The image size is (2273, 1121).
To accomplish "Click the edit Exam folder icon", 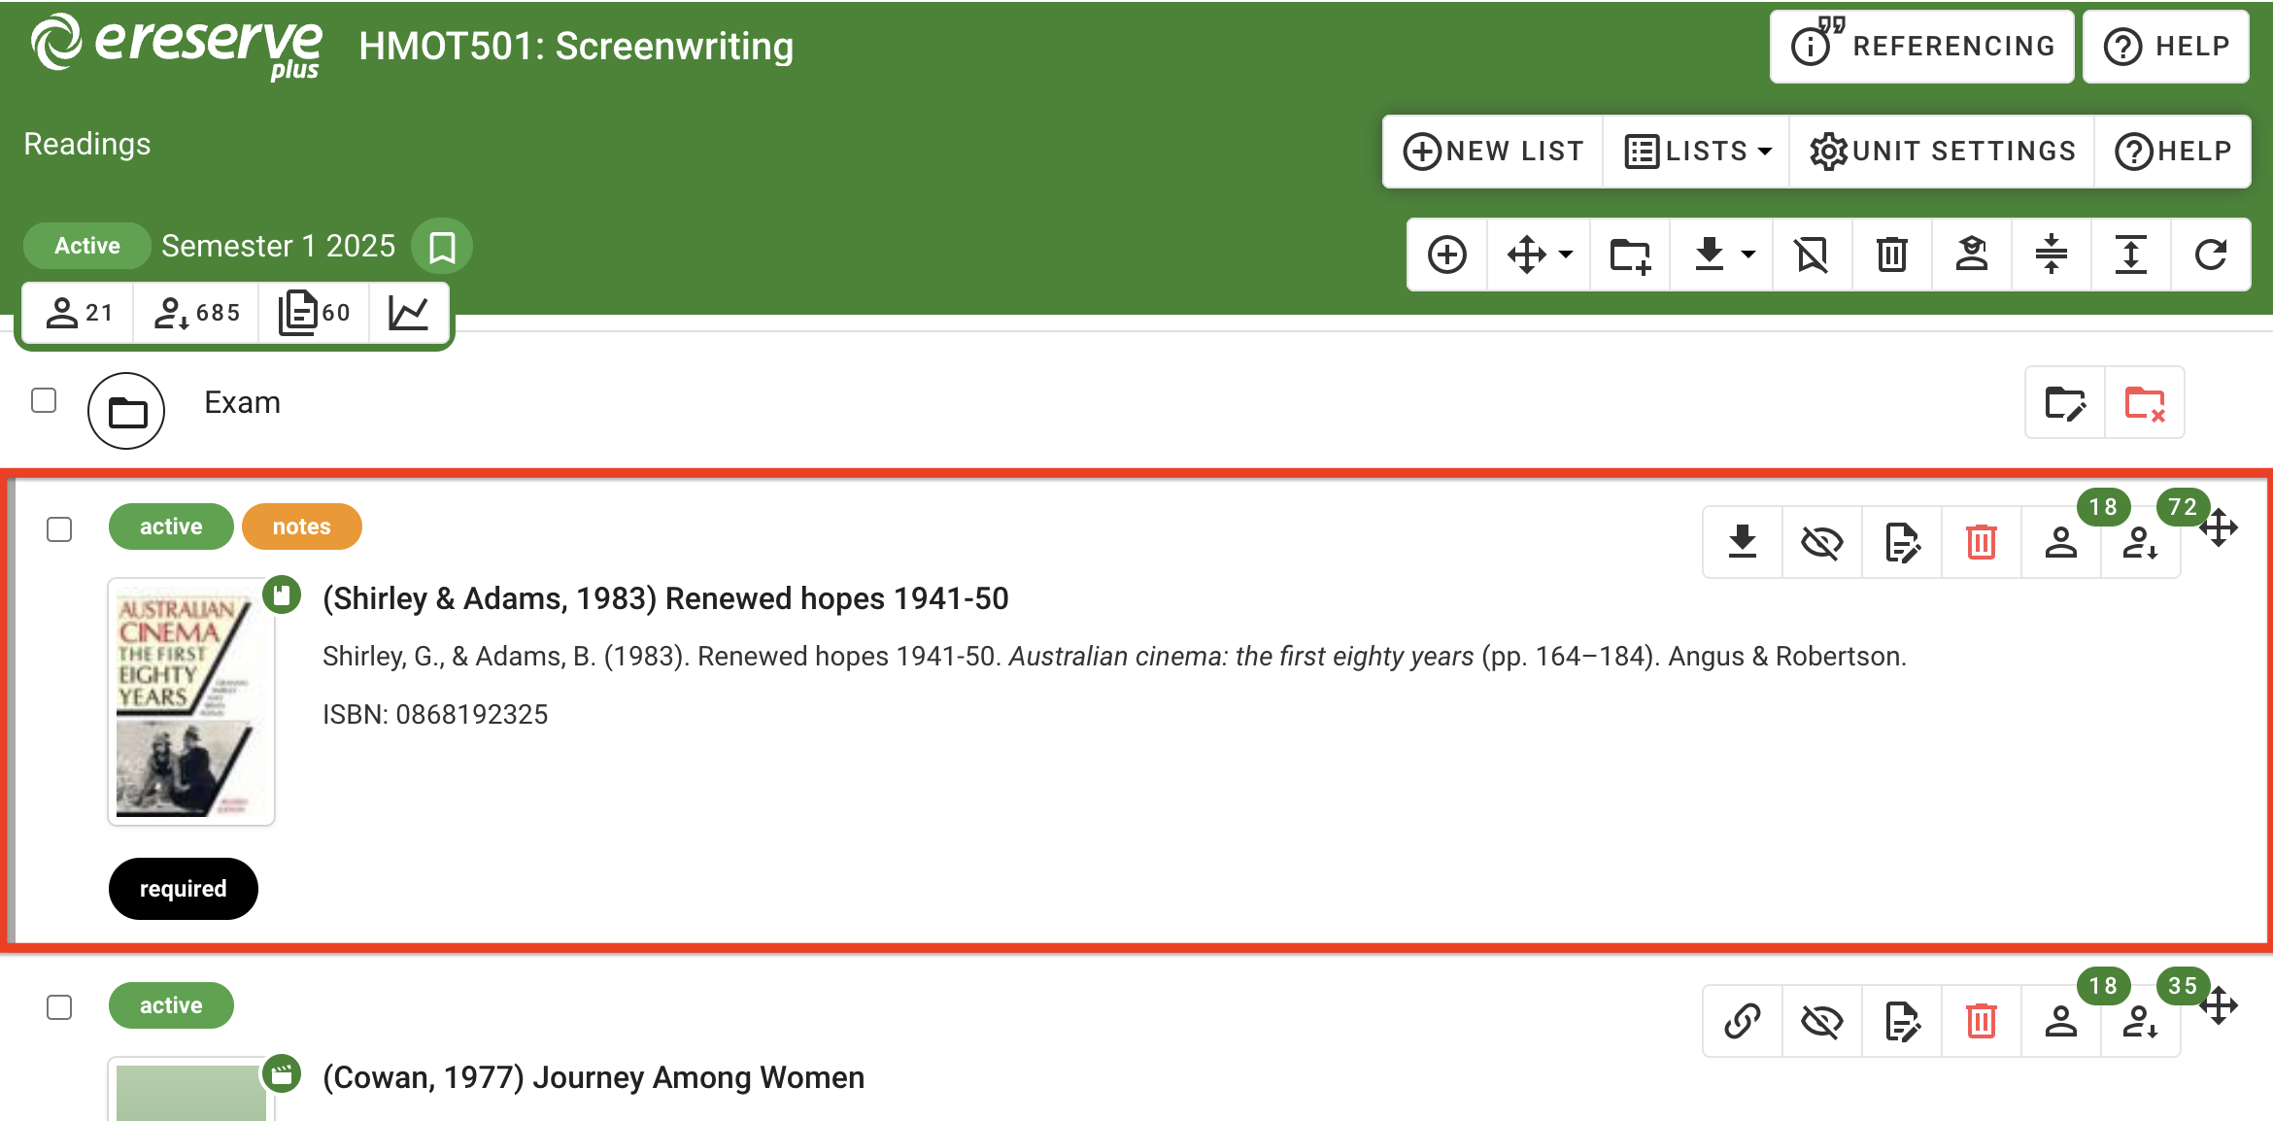I will coord(2064,403).
